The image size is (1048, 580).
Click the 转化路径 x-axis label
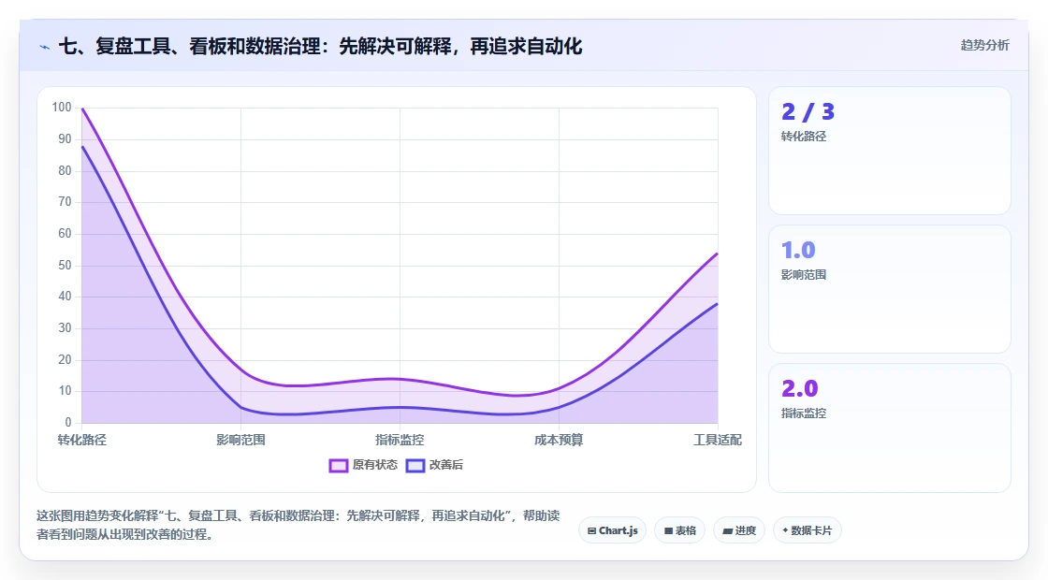(82, 440)
